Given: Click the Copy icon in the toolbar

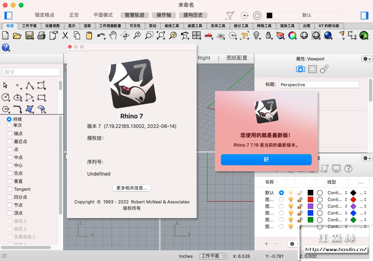Looking at the screenshot, I should click(x=77, y=36).
